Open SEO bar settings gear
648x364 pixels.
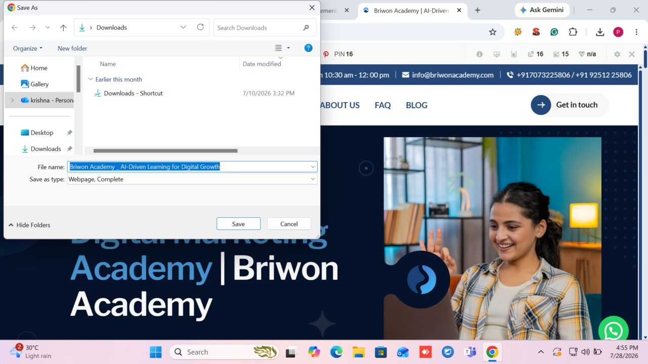[617, 54]
